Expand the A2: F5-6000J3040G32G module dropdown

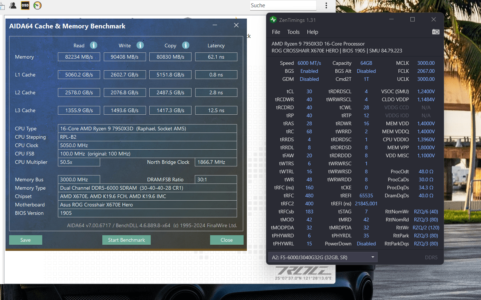pos(323,257)
